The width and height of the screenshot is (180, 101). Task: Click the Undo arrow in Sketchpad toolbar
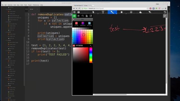(x=165, y=12)
